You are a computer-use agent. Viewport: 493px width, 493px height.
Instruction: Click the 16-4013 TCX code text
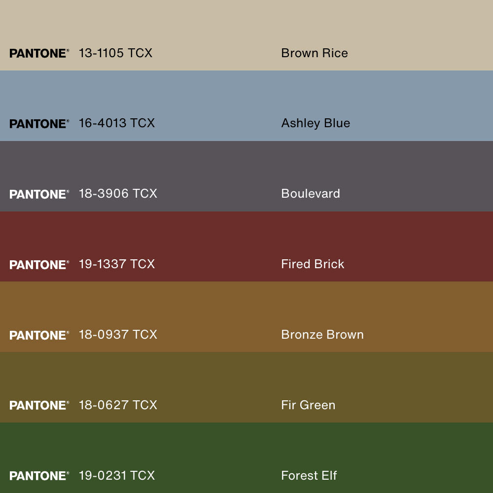pyautogui.click(x=116, y=123)
